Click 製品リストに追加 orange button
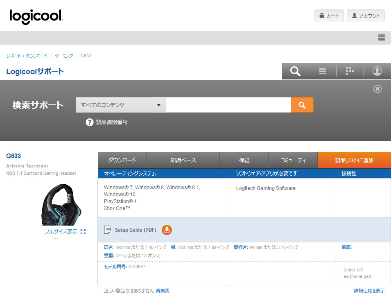This screenshot has height=296, width=391. [354, 160]
